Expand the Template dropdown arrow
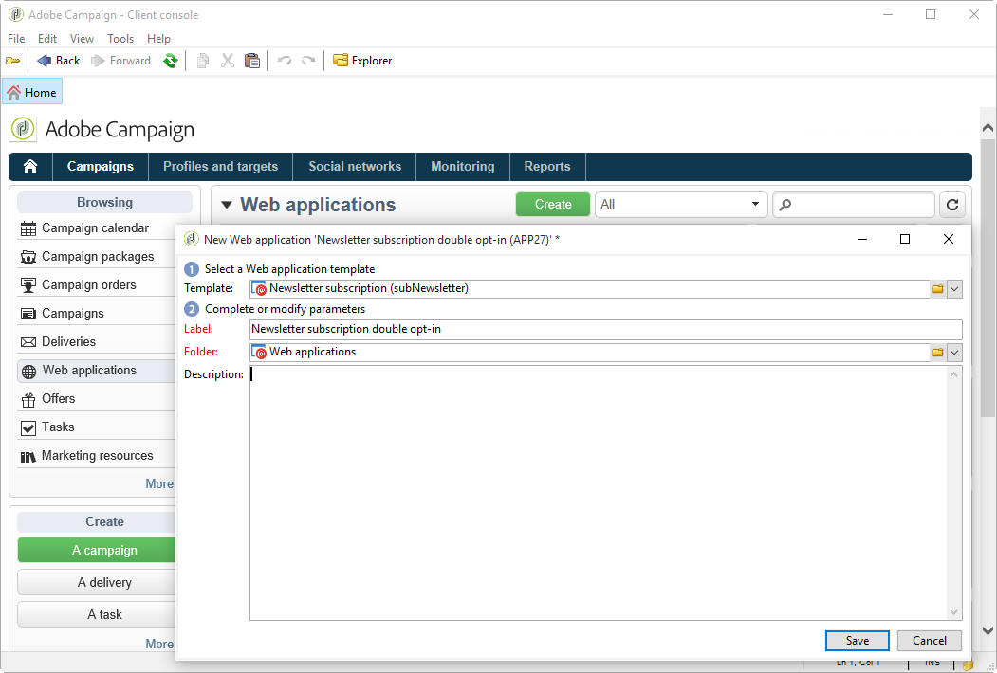This screenshot has height=673, width=997. click(x=954, y=288)
